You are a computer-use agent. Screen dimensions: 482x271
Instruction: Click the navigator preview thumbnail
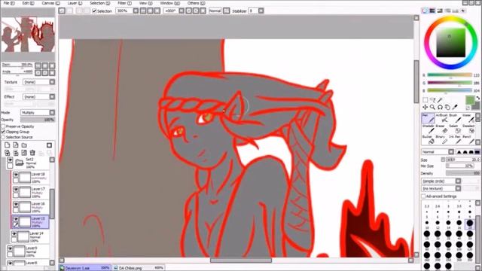coord(28,35)
